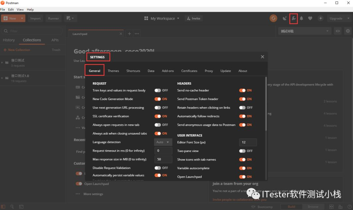Click the settings dialog vertical scrollbar

click(x=266, y=104)
